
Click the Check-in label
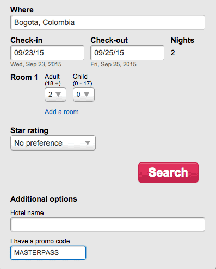[26, 40]
